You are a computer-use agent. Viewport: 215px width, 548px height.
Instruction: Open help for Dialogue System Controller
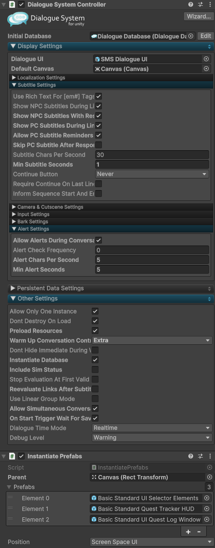coord(191,4)
